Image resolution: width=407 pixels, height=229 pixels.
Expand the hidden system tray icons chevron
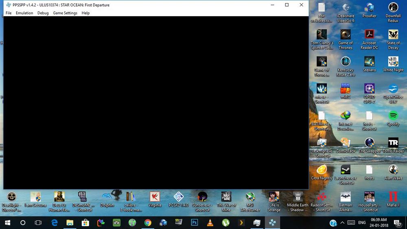(342, 222)
